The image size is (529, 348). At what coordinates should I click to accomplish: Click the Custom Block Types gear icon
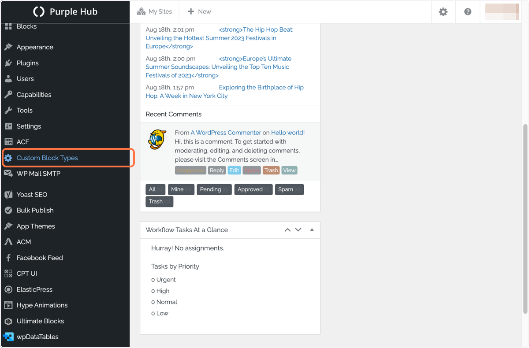coord(8,158)
